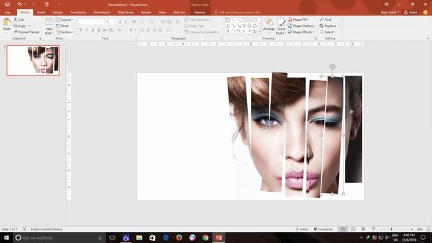Select the star shape in shapes gallery

pyautogui.click(x=254, y=31)
